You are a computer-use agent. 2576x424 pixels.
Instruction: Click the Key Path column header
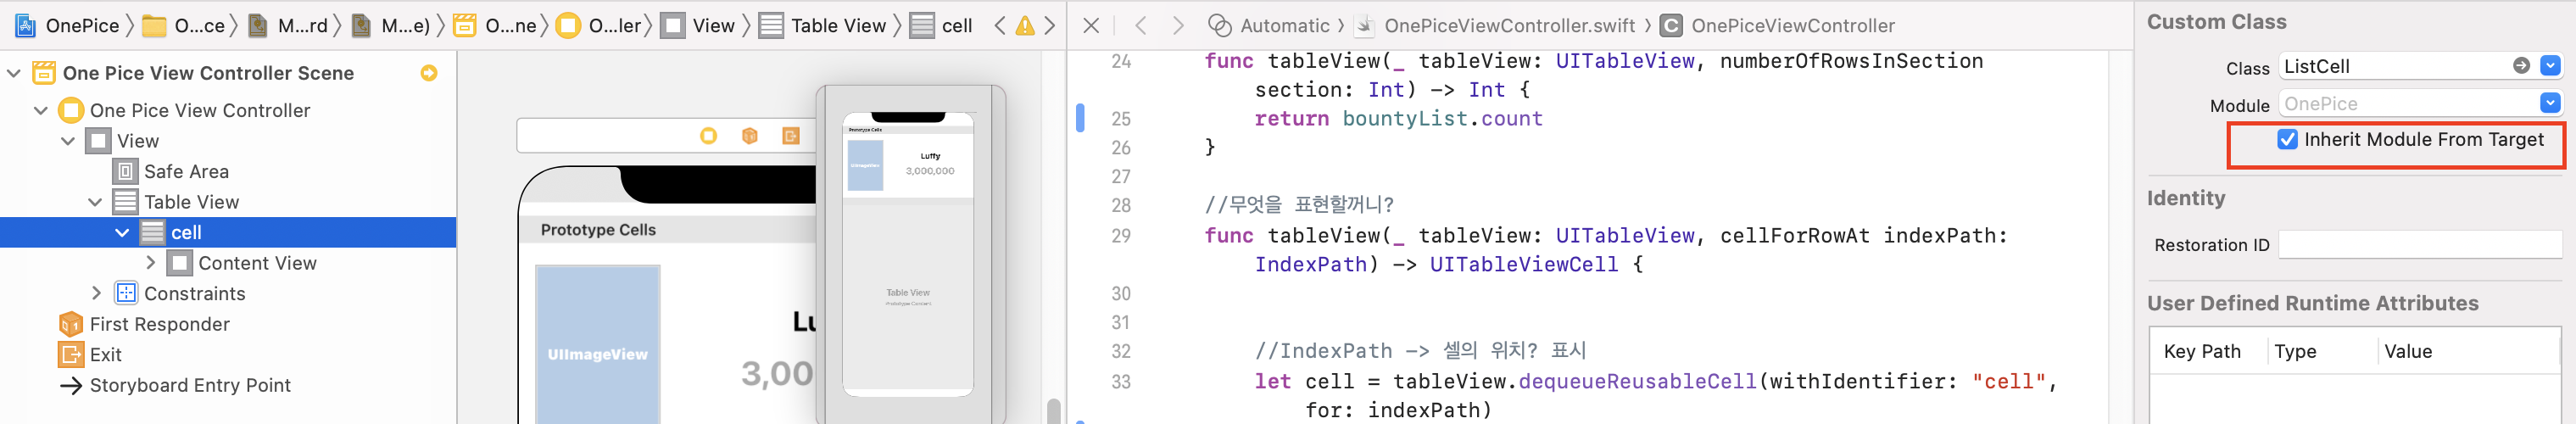(2202, 351)
